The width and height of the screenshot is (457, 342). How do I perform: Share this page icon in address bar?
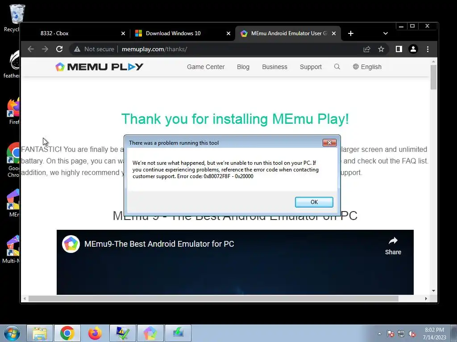(x=367, y=49)
